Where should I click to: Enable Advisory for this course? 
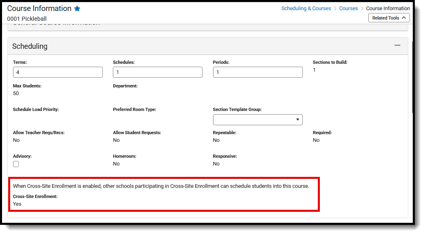click(x=15, y=164)
